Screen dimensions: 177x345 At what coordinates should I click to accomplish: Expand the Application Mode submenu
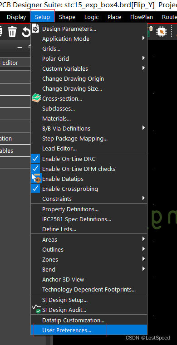click(88, 39)
